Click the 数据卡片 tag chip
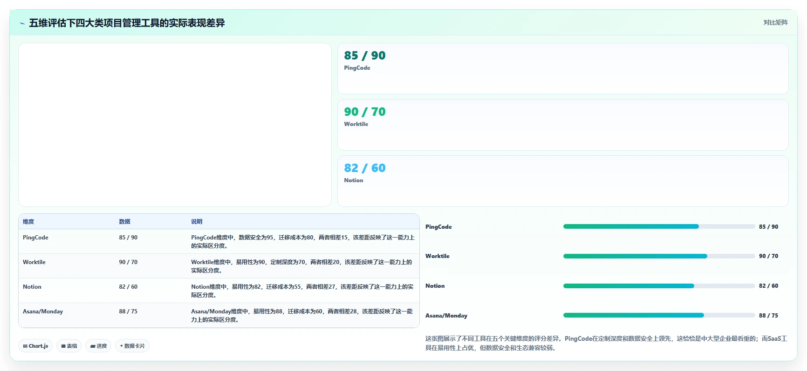 tap(132, 346)
